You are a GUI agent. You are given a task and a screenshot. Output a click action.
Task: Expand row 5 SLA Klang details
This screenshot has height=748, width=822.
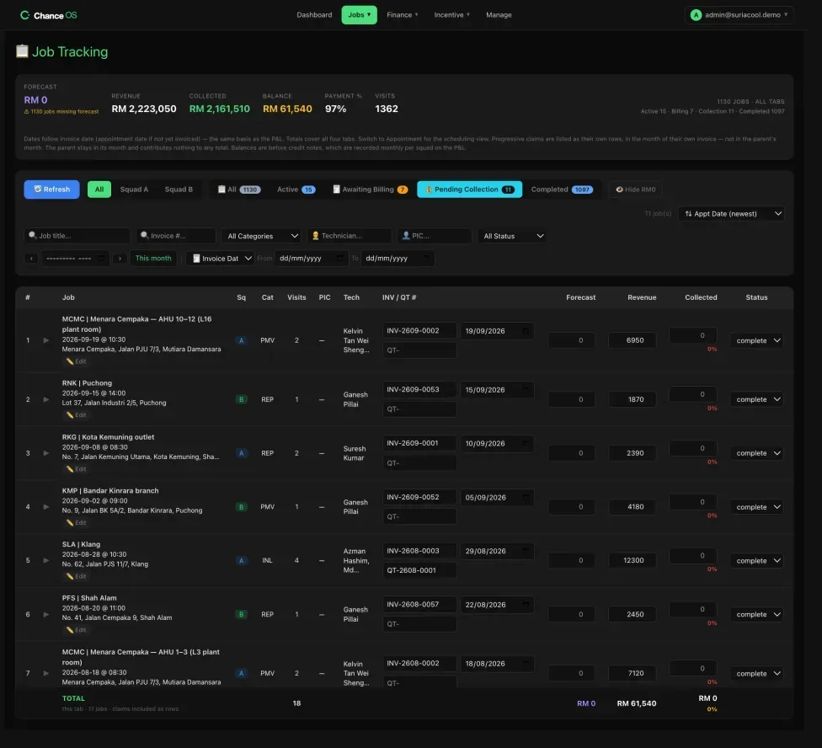pyautogui.click(x=46, y=560)
